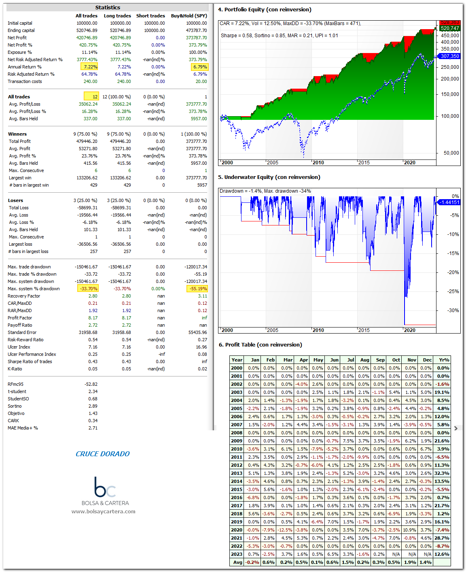Click the '4. Portfolio Equity' chart title
466x572 pixels.
pyautogui.click(x=265, y=9)
